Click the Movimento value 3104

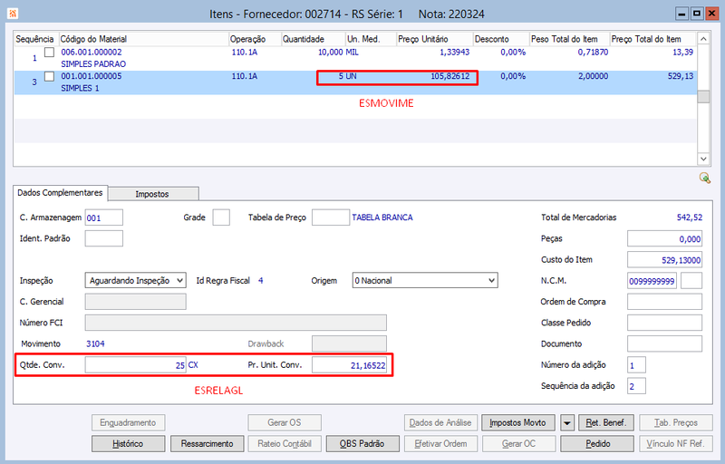[95, 343]
